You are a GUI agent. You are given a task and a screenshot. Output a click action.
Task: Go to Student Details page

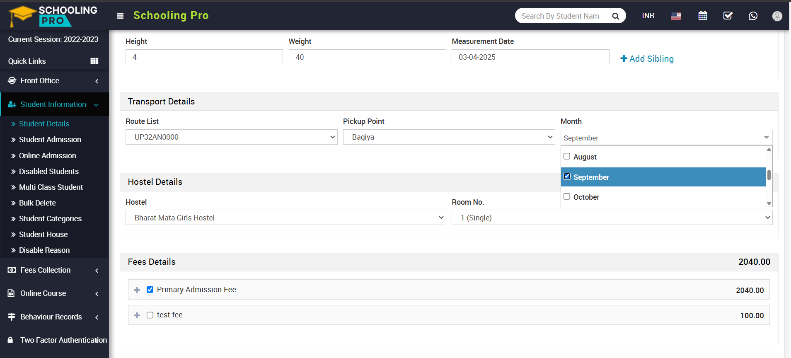(x=44, y=124)
